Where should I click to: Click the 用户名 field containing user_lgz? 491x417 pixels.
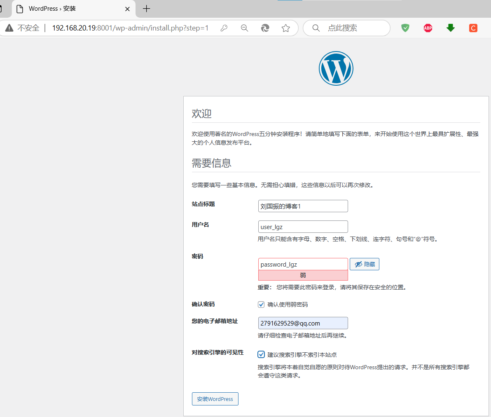(303, 227)
